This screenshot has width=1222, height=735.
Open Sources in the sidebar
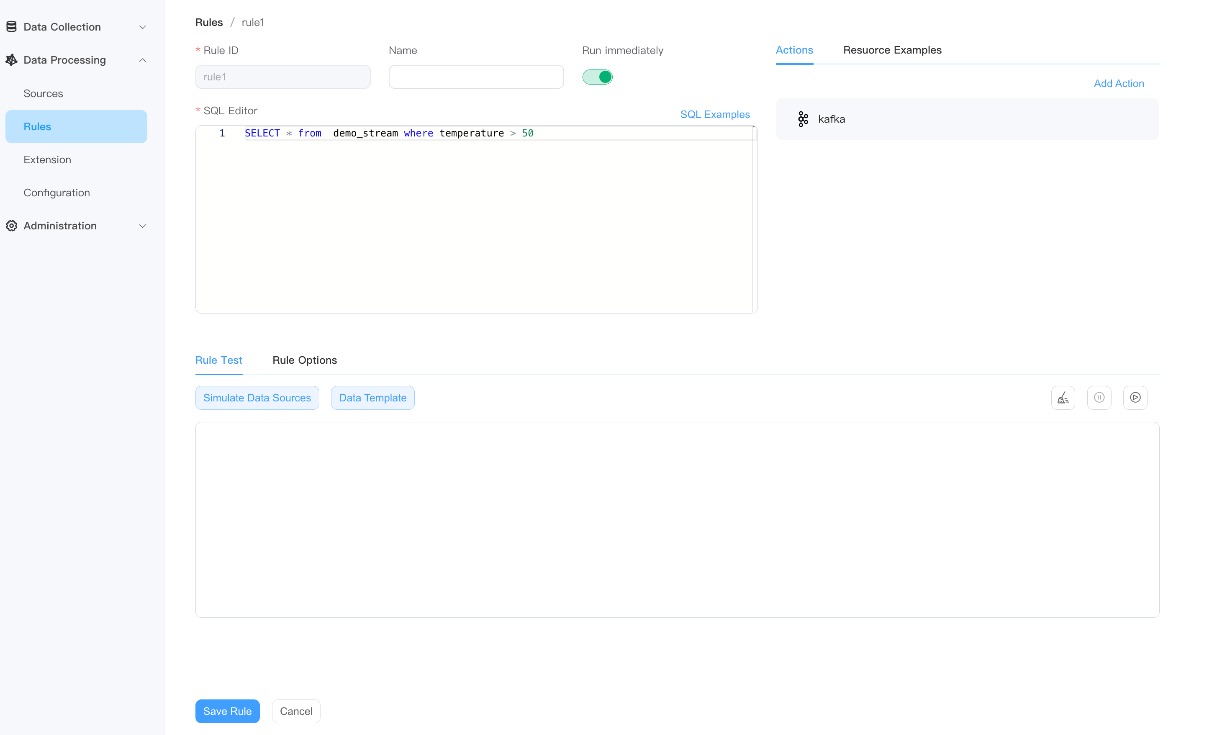(x=43, y=94)
